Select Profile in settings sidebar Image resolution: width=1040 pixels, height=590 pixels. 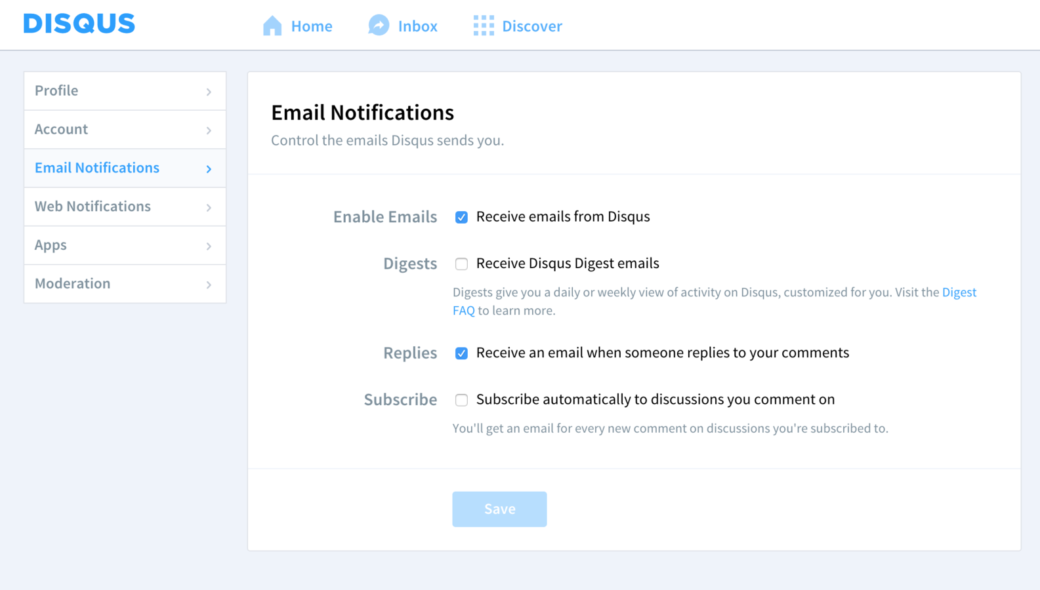coord(125,91)
